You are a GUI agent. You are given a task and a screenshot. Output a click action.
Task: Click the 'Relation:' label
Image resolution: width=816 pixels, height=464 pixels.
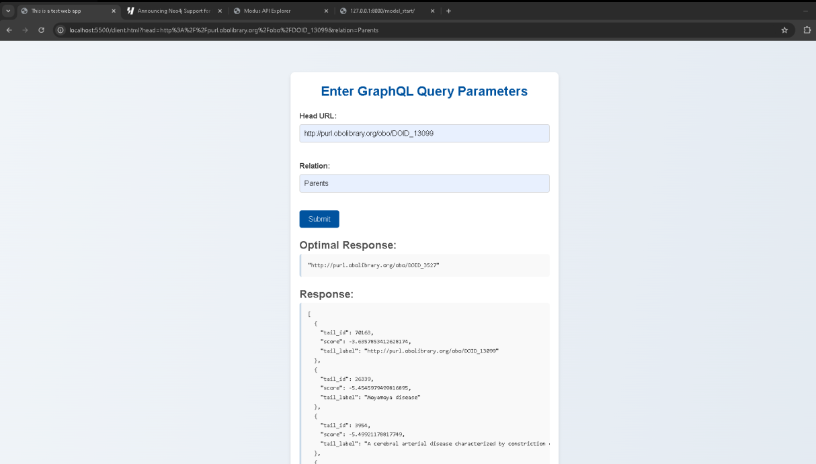click(x=315, y=166)
